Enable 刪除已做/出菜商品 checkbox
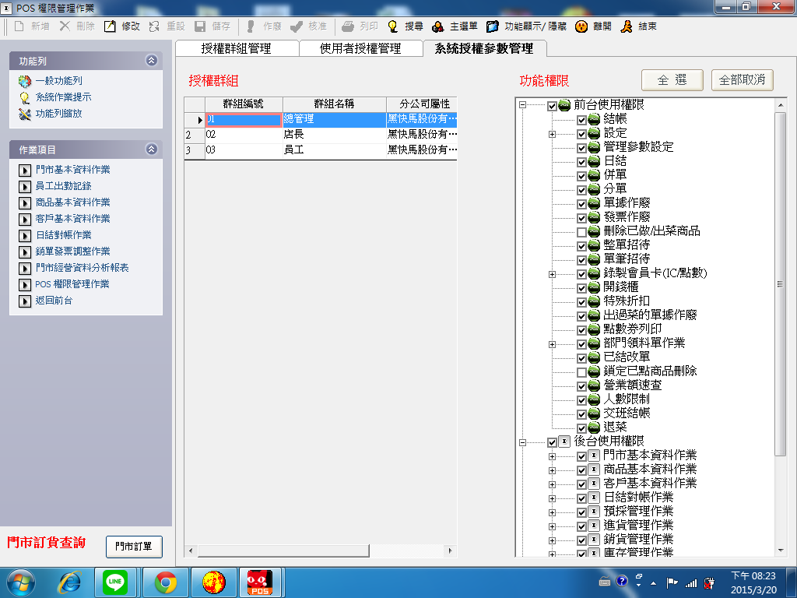 pyautogui.click(x=581, y=231)
